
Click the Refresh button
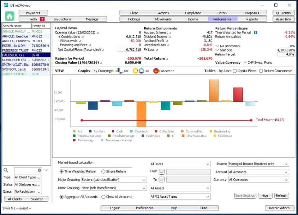281,195
